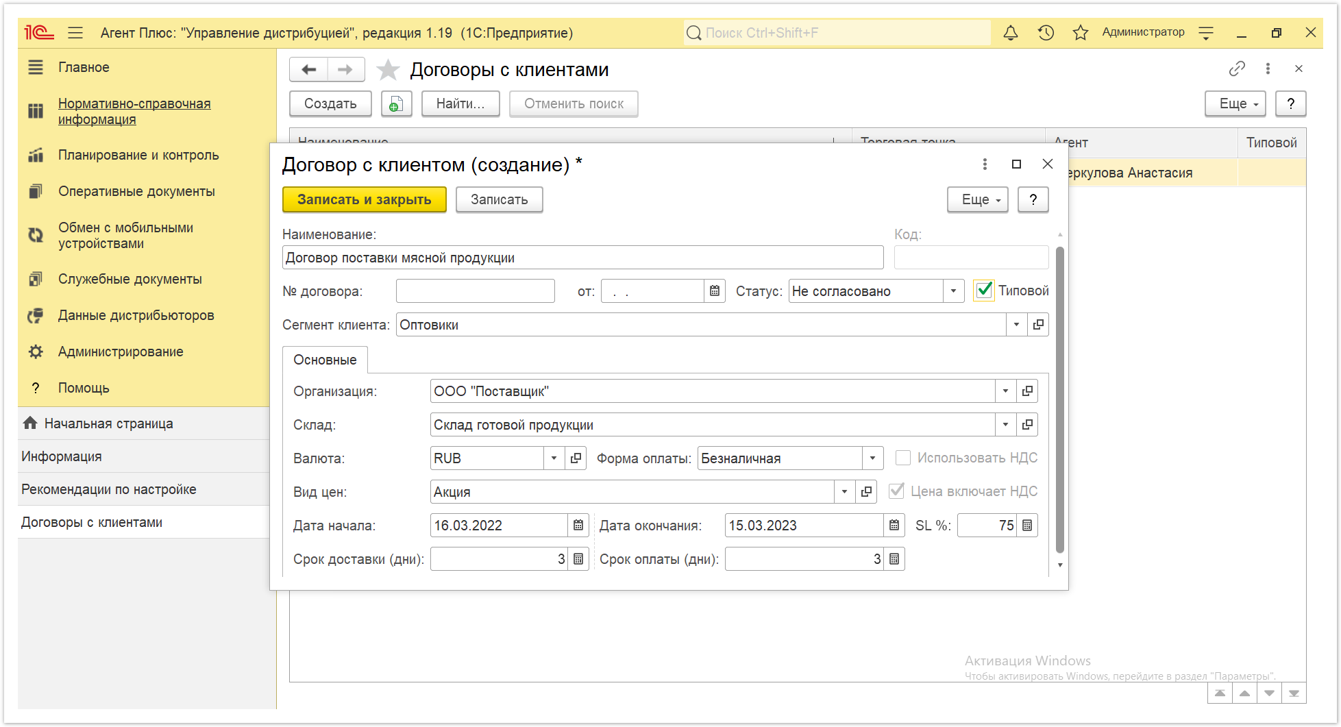Open the dialog's Еще dropdown menu
Viewport: 1341px width, 727px height.
[977, 199]
